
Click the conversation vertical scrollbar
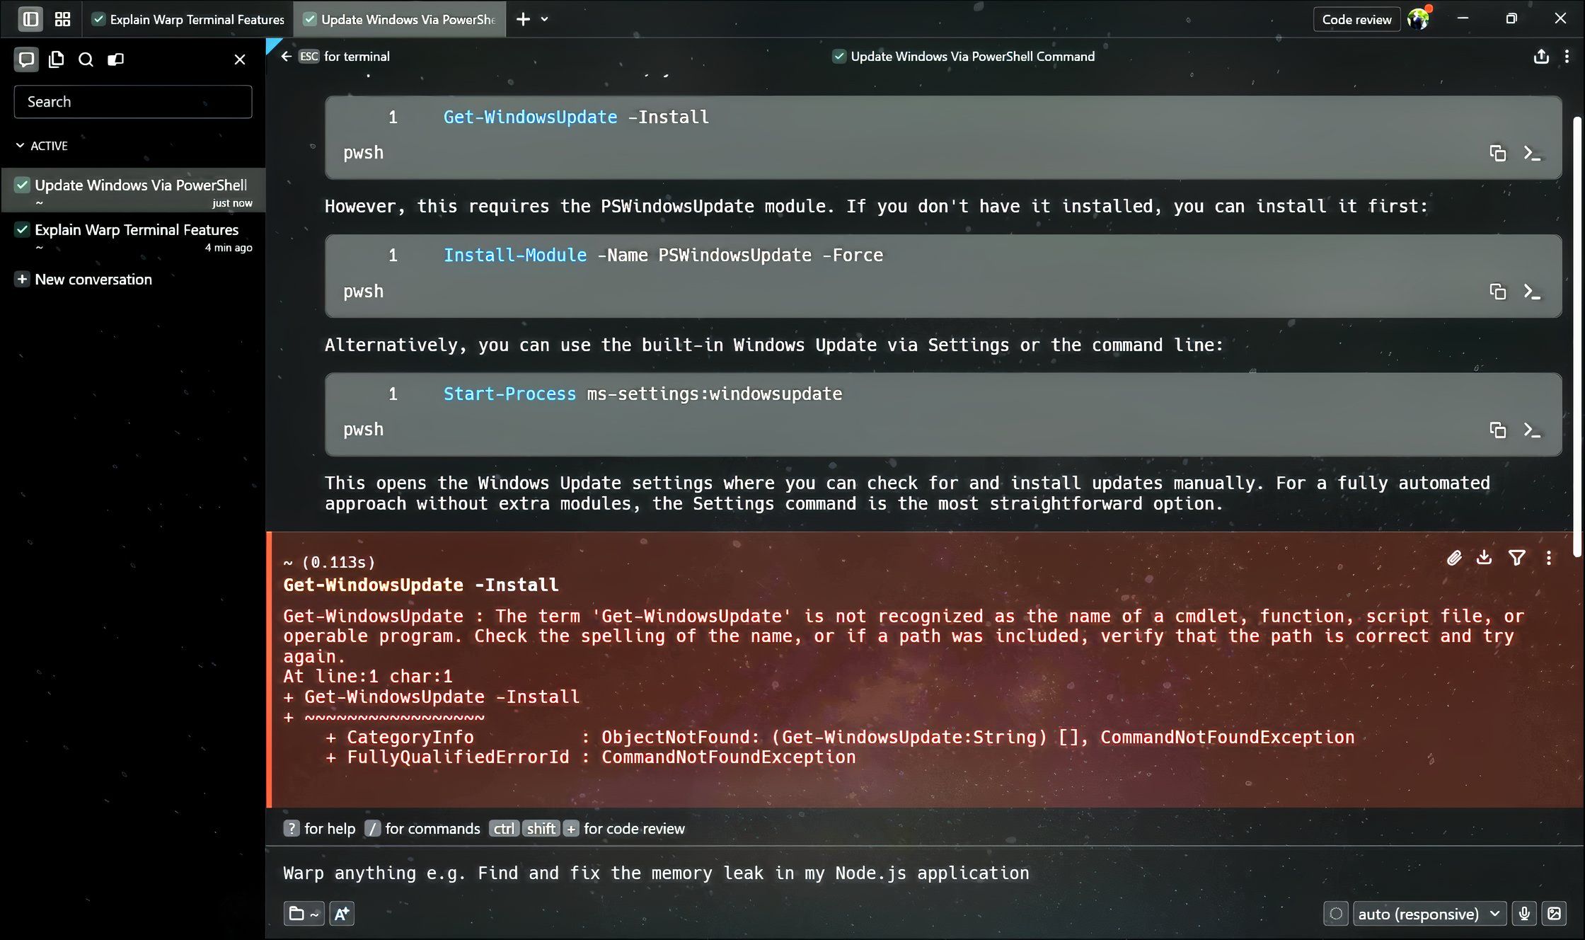coord(1576,336)
